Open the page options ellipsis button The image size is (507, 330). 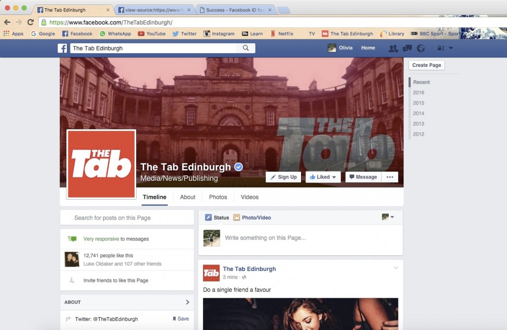(x=390, y=177)
